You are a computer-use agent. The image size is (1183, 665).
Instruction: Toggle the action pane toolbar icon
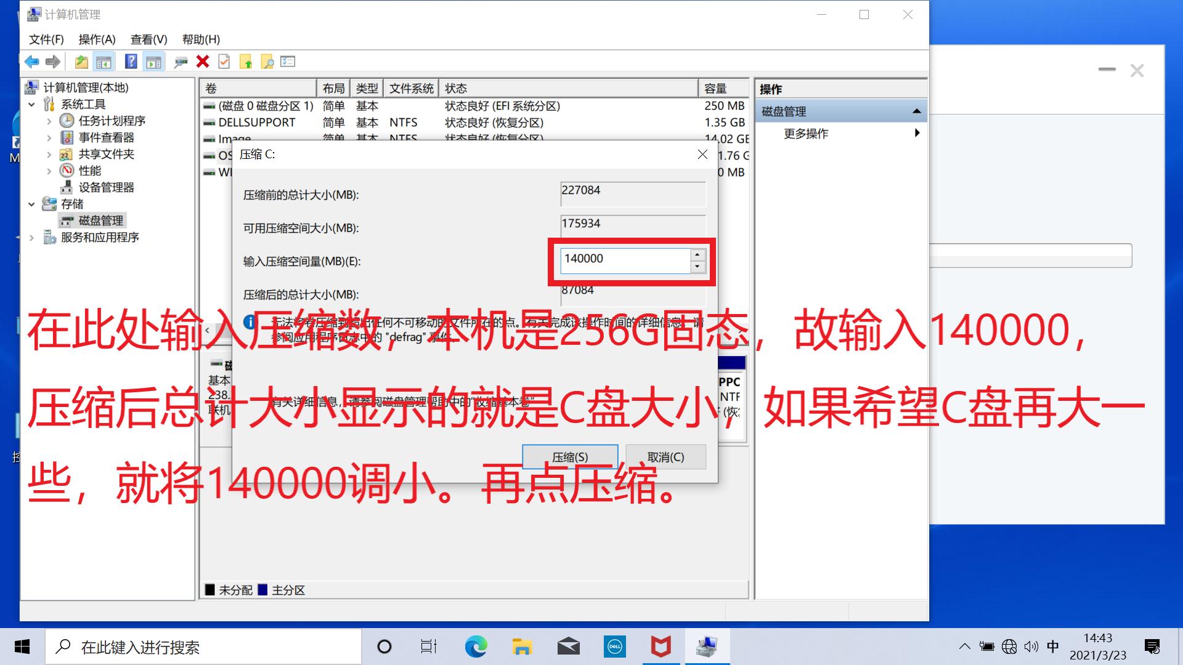pos(153,62)
